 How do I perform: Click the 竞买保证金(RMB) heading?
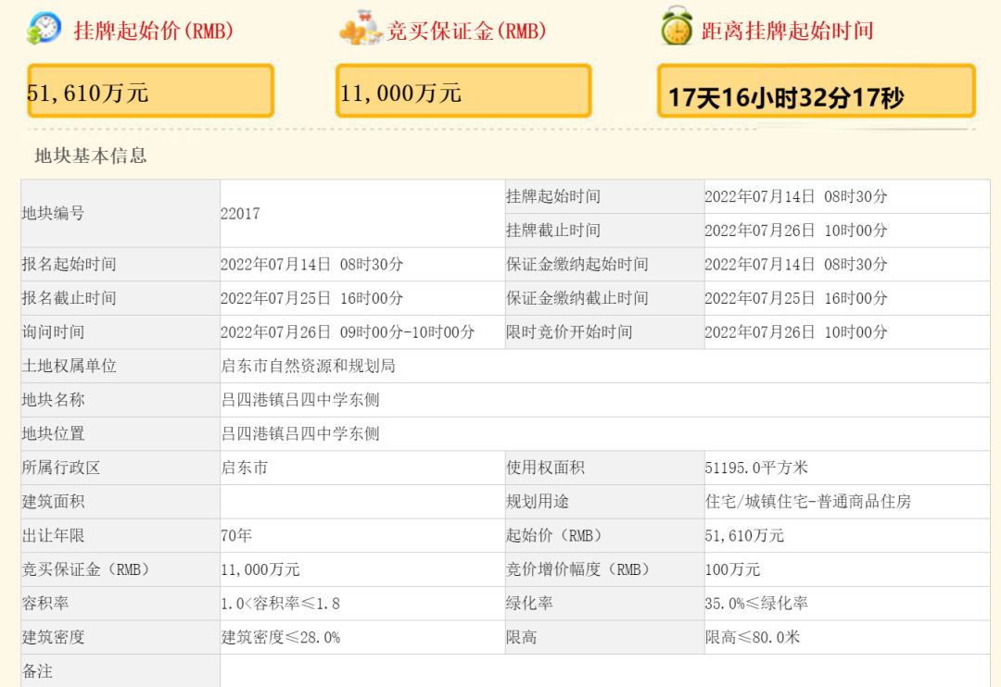click(466, 31)
